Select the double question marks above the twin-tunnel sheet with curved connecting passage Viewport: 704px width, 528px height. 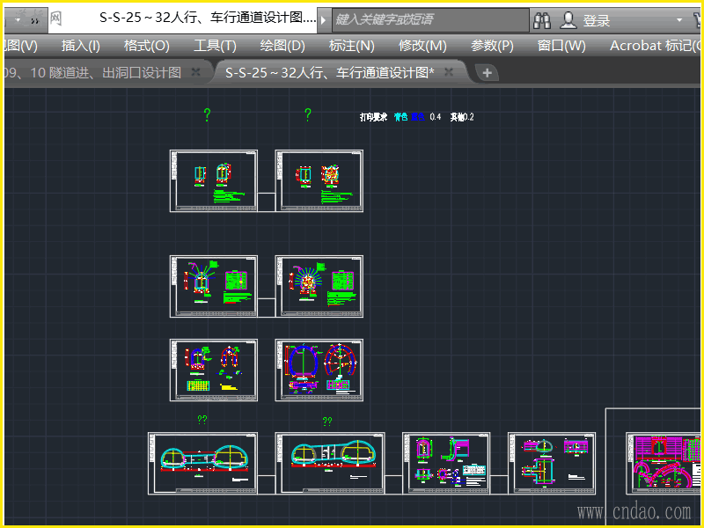(x=327, y=422)
